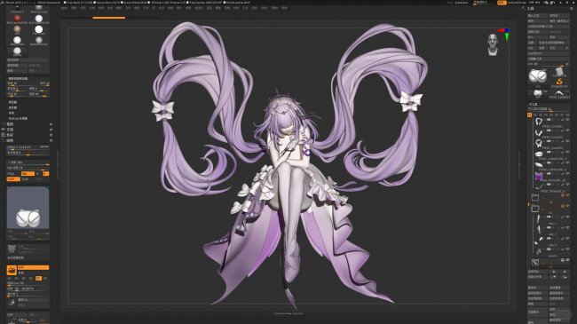The image size is (577, 324).
Task: Select the PM3D_Cylinder3D1_4 subtool thumbnail
Action: (538, 154)
